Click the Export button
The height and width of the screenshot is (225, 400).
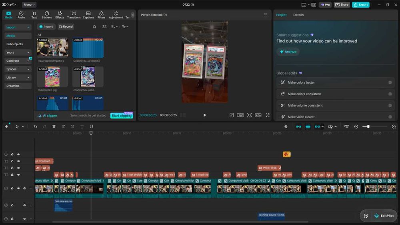pos(361,4)
